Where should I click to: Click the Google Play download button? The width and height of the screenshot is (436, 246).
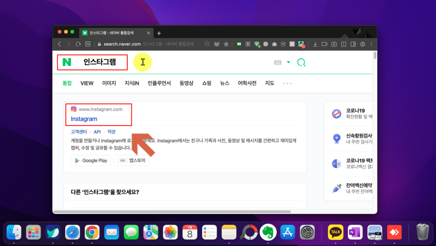[91, 161]
